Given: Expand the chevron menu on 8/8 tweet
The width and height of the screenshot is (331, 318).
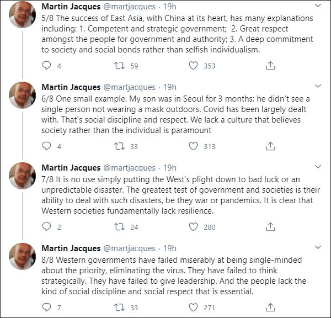Looking at the screenshot, I should [x=318, y=247].
